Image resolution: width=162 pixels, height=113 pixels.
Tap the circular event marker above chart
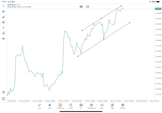(x=88, y=6)
